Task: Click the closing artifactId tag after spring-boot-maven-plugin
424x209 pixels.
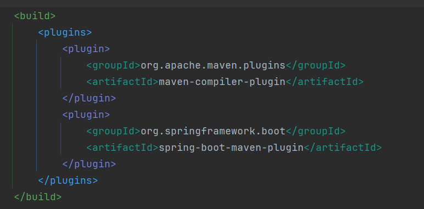Action: click(x=343, y=148)
